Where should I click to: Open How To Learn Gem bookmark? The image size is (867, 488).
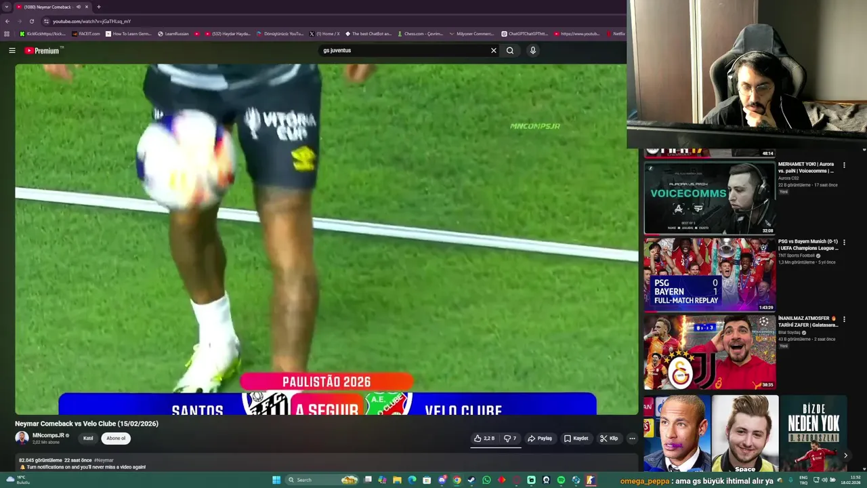click(x=129, y=34)
